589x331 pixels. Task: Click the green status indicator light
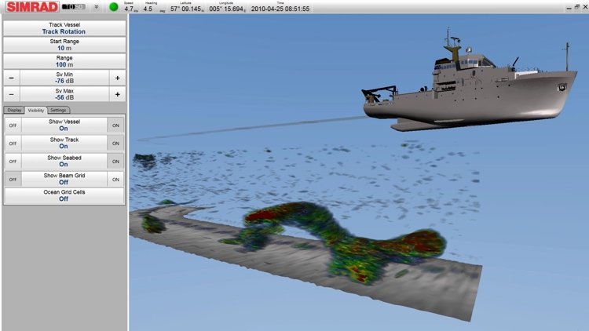[x=114, y=8]
